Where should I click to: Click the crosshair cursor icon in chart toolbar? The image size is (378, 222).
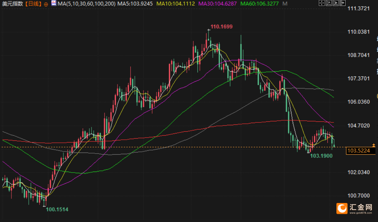coord(322,3)
